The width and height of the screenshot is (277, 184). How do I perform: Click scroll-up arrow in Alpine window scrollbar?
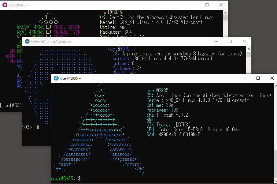click(249, 49)
